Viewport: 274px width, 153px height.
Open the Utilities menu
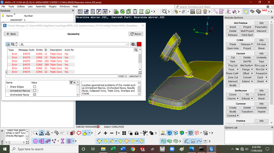(21, 6)
